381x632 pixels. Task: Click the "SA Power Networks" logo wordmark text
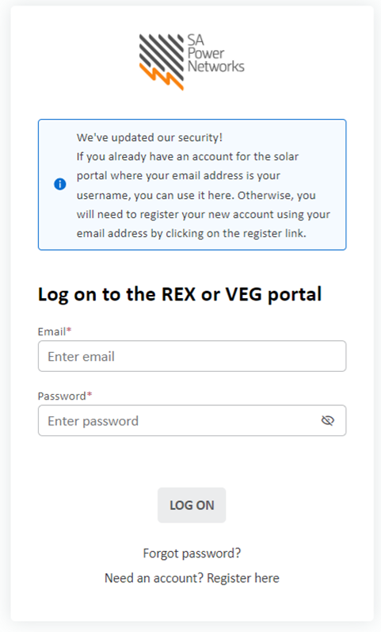[216, 54]
